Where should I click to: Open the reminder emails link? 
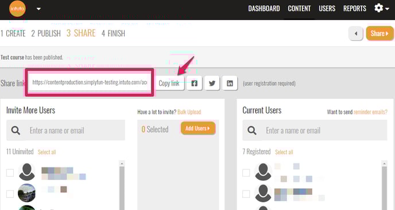370,112
